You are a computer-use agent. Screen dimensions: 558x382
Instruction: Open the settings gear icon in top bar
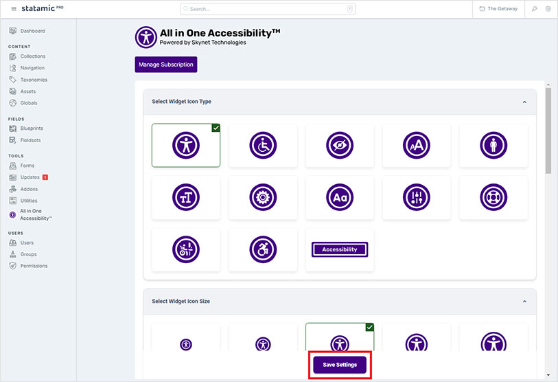548,9
